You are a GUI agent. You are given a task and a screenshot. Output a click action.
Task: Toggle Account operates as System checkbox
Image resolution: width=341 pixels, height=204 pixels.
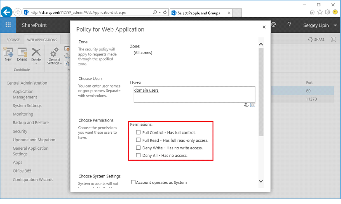coord(133,183)
